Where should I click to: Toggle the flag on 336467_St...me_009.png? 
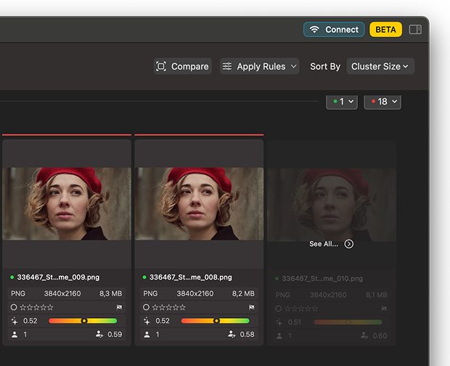[x=120, y=307]
